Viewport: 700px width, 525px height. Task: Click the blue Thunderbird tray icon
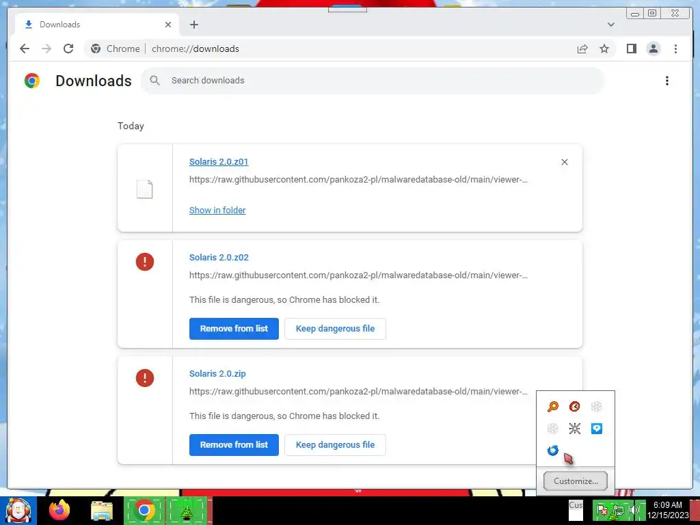click(x=552, y=450)
